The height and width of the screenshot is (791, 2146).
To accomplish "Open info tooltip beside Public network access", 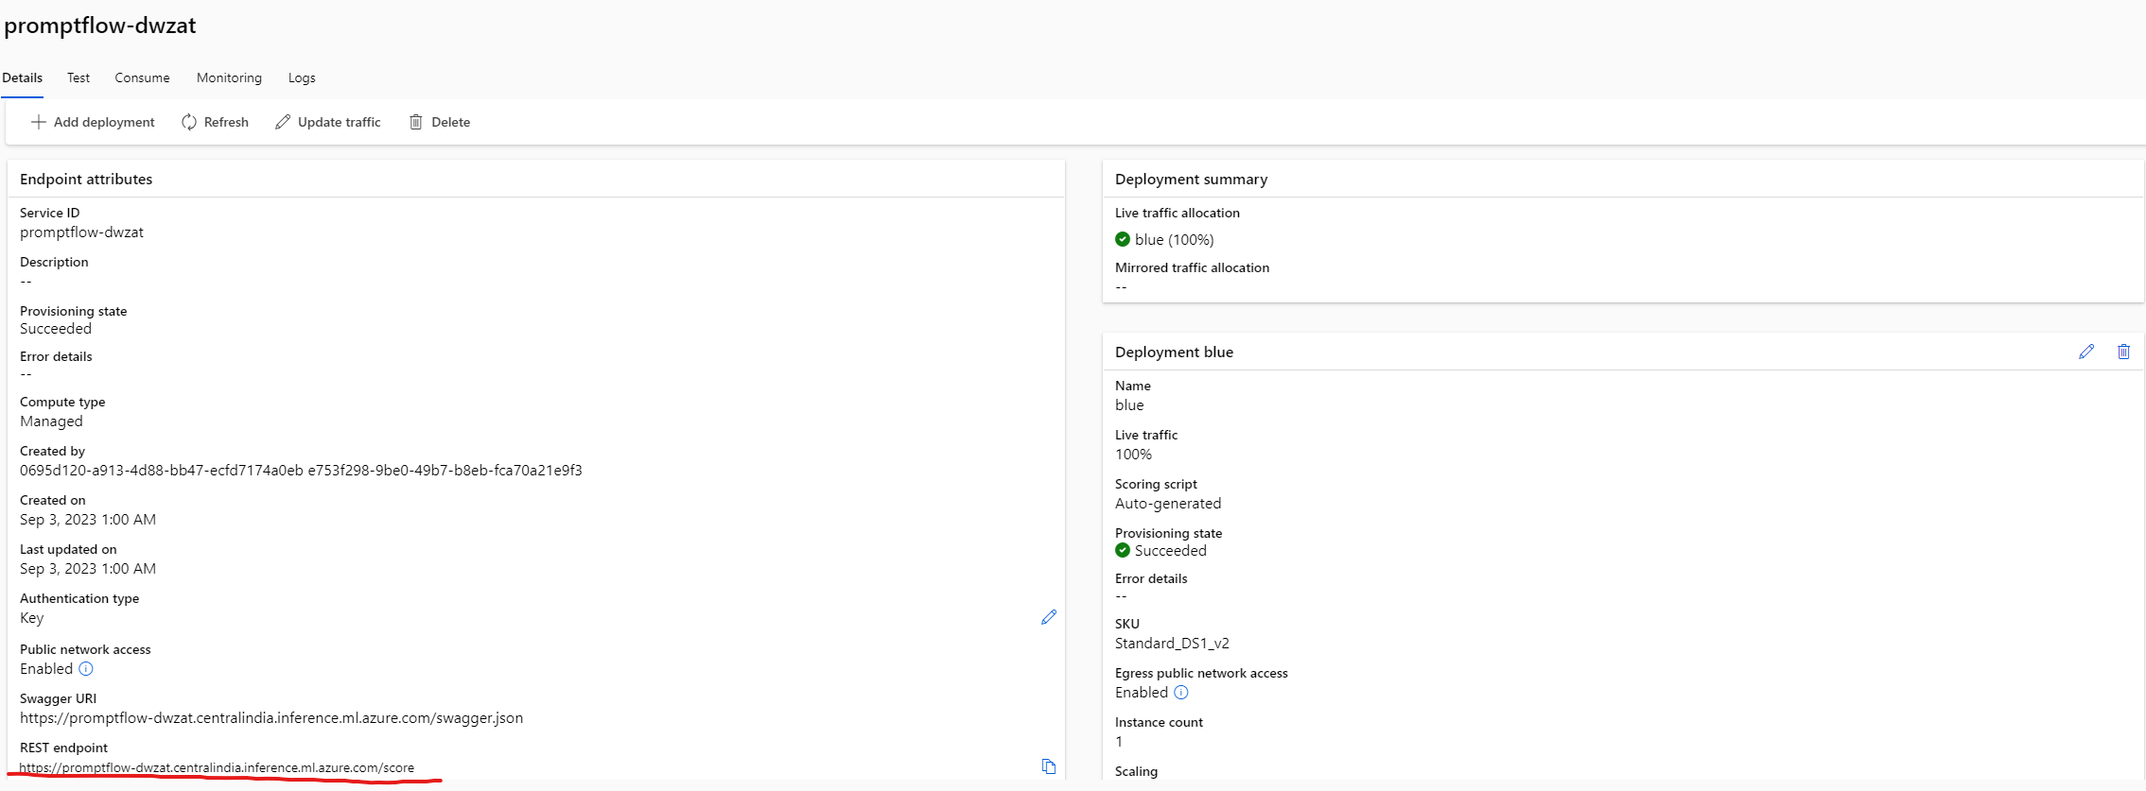I will [86, 669].
